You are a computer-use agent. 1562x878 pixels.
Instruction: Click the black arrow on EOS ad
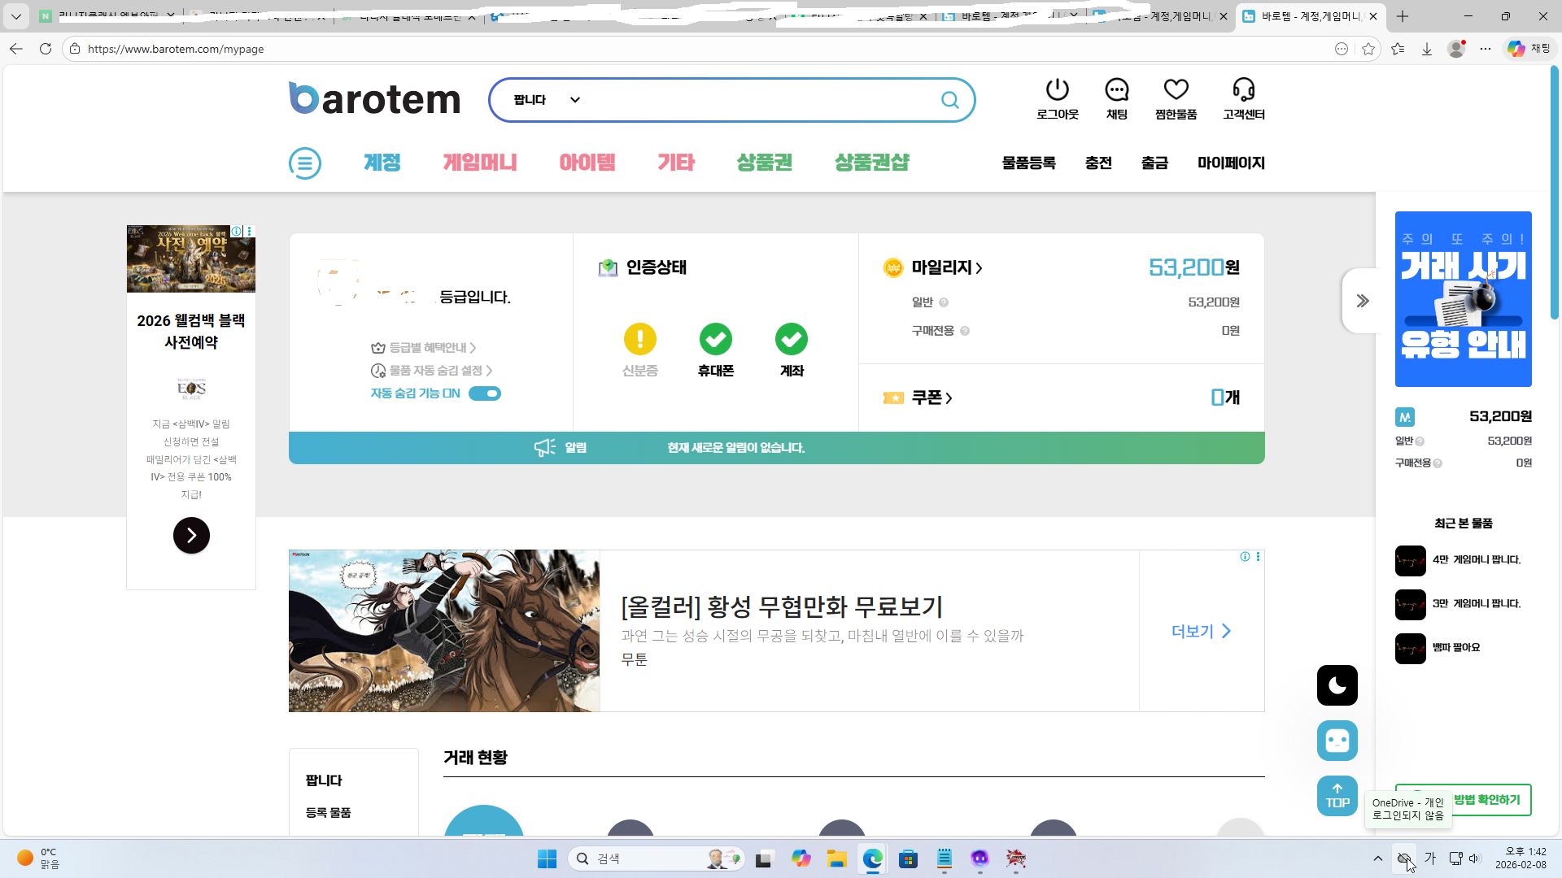click(191, 536)
